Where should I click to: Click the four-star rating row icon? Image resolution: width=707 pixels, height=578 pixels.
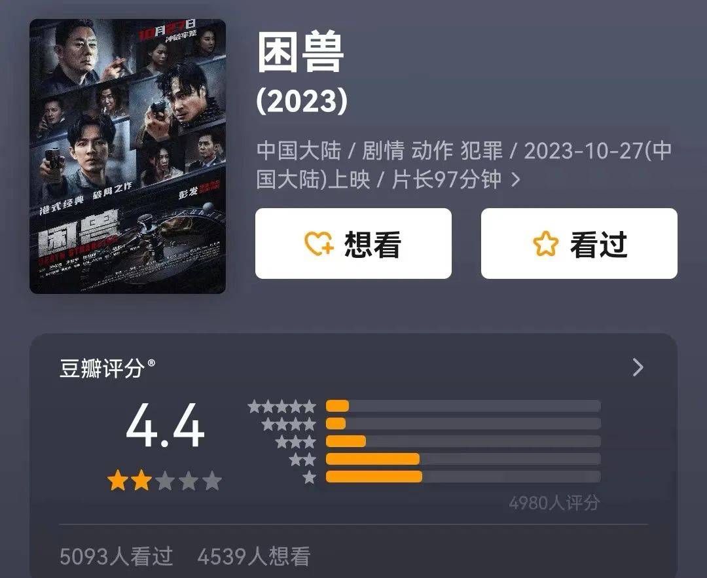point(289,424)
